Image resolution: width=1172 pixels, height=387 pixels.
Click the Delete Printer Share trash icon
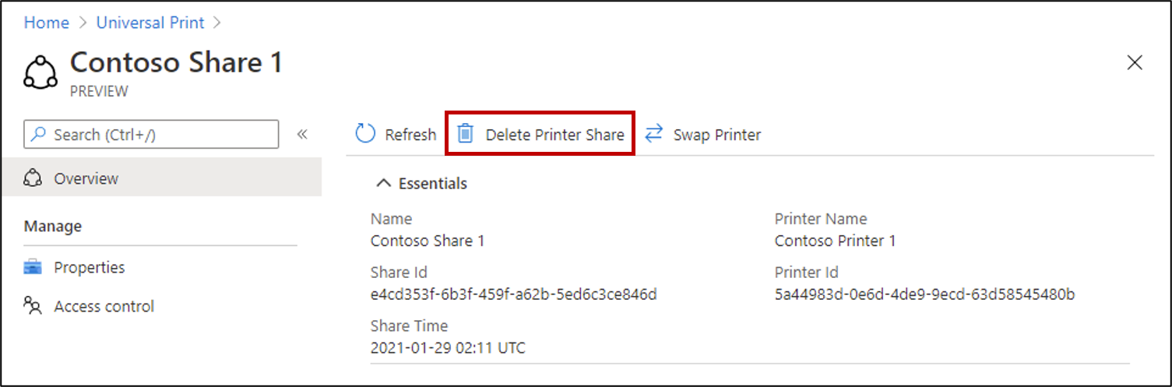point(465,134)
